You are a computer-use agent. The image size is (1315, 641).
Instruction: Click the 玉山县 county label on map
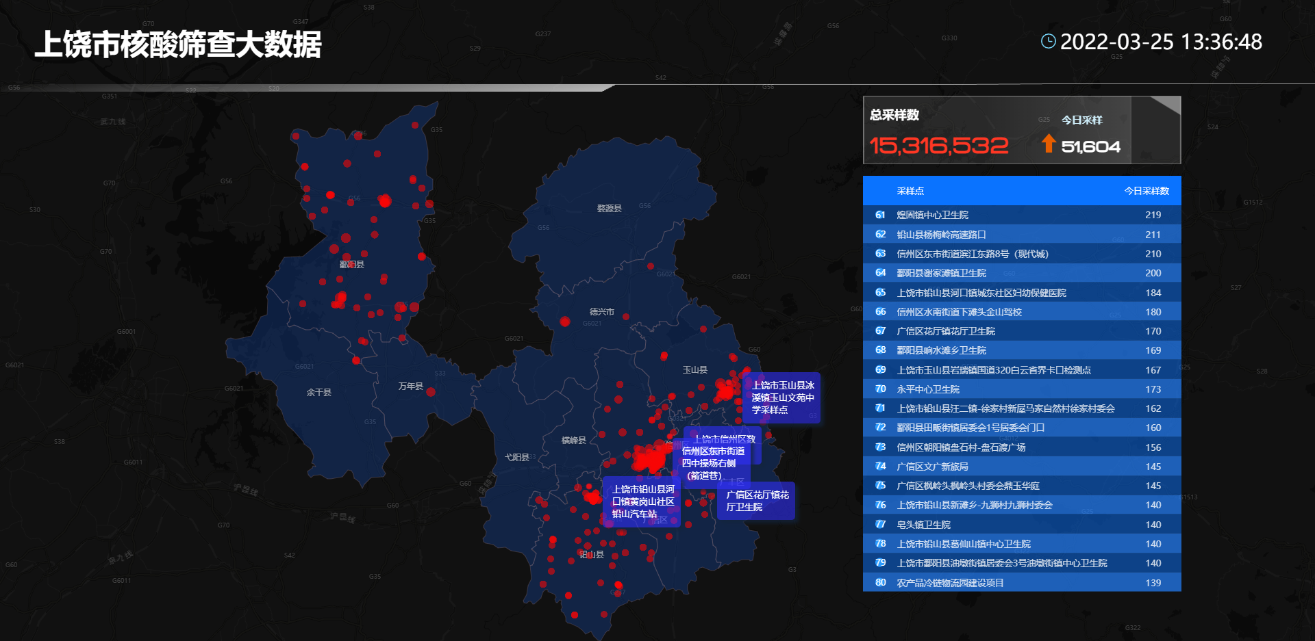pyautogui.click(x=695, y=369)
